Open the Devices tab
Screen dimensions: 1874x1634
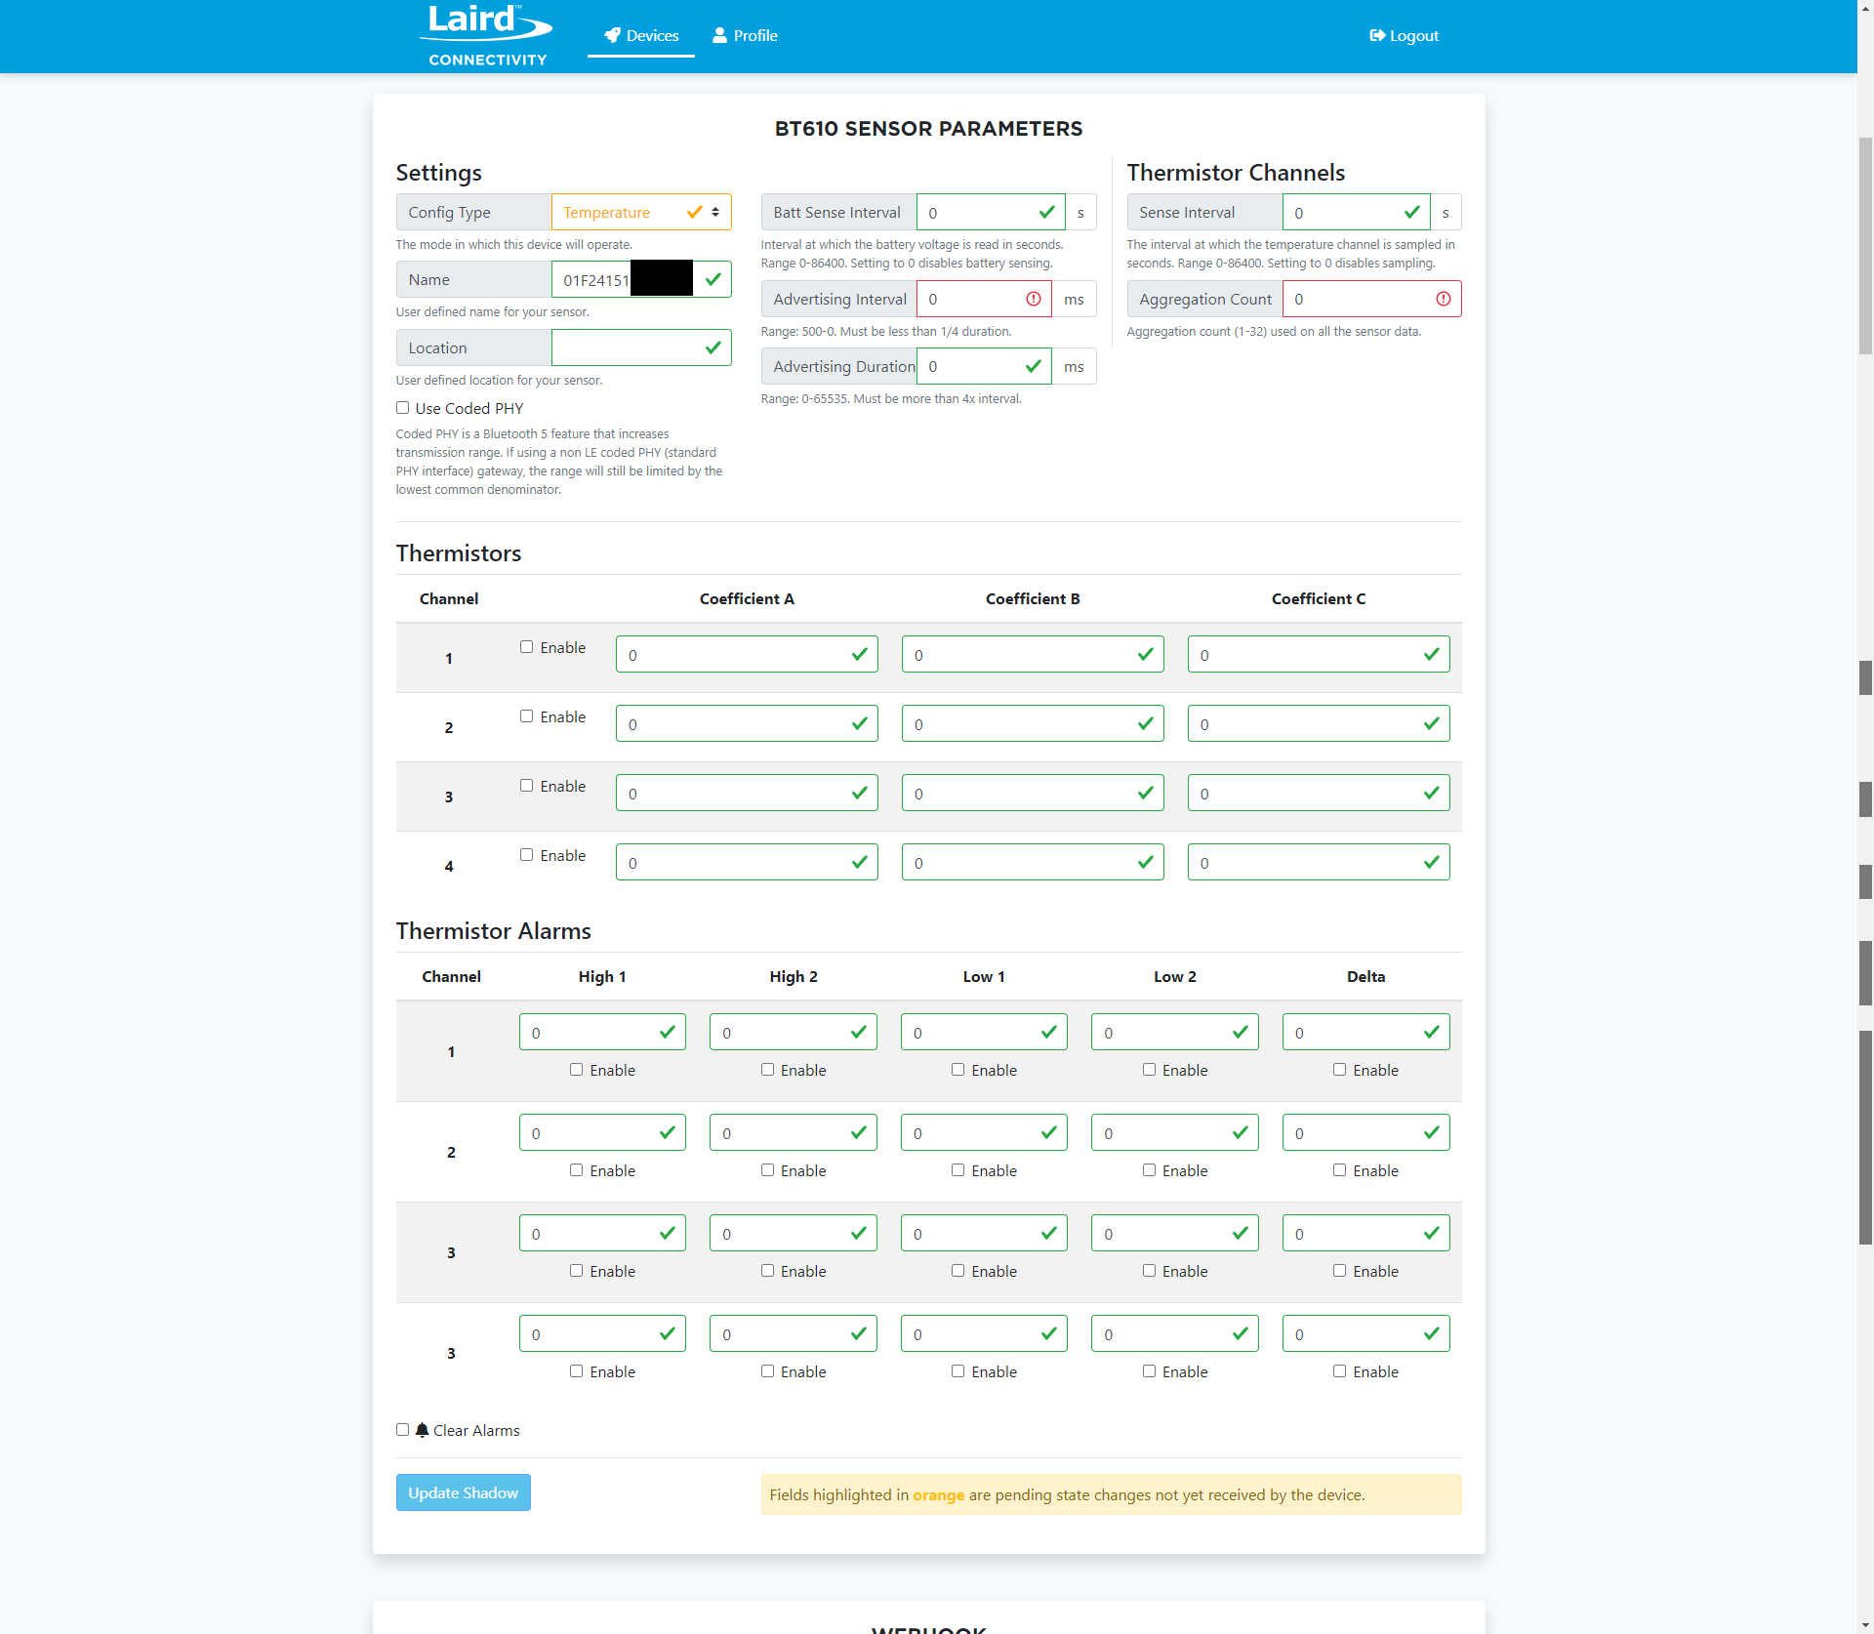[x=651, y=35]
